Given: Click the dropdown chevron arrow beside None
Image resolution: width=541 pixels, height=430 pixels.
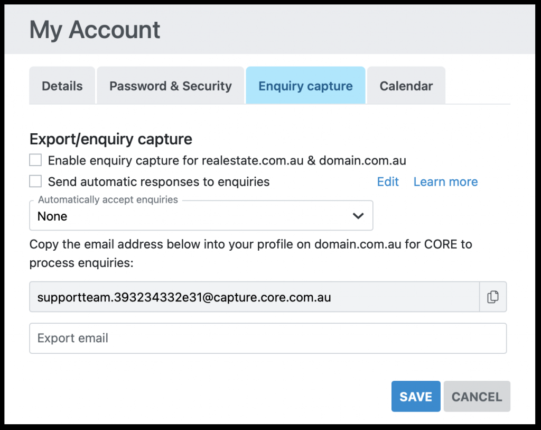Looking at the screenshot, I should click(x=358, y=216).
